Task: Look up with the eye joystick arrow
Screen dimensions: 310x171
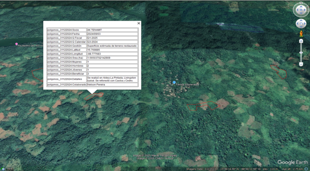Action: click(x=301, y=6)
